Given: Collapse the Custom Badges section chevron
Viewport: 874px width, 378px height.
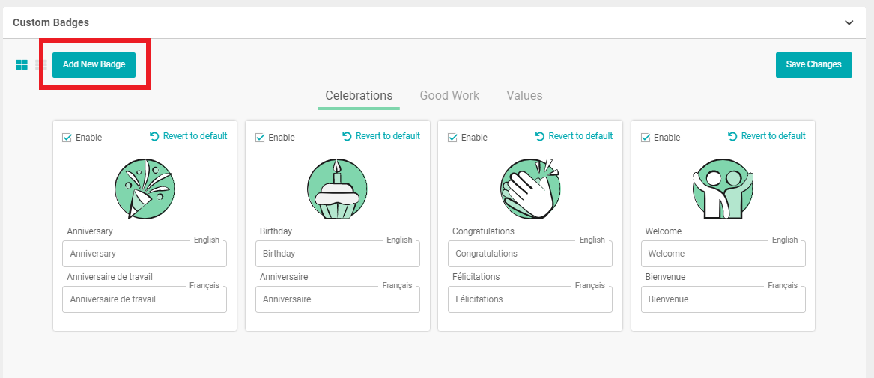Looking at the screenshot, I should tap(849, 22).
